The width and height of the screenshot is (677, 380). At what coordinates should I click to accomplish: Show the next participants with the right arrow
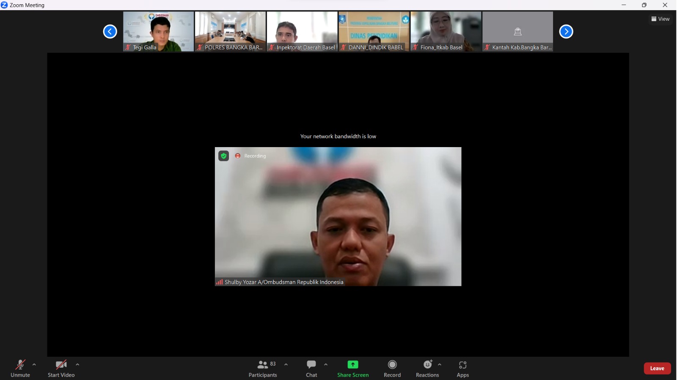(566, 32)
